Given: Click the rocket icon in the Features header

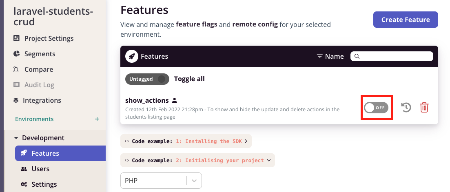Looking at the screenshot, I should point(132,56).
